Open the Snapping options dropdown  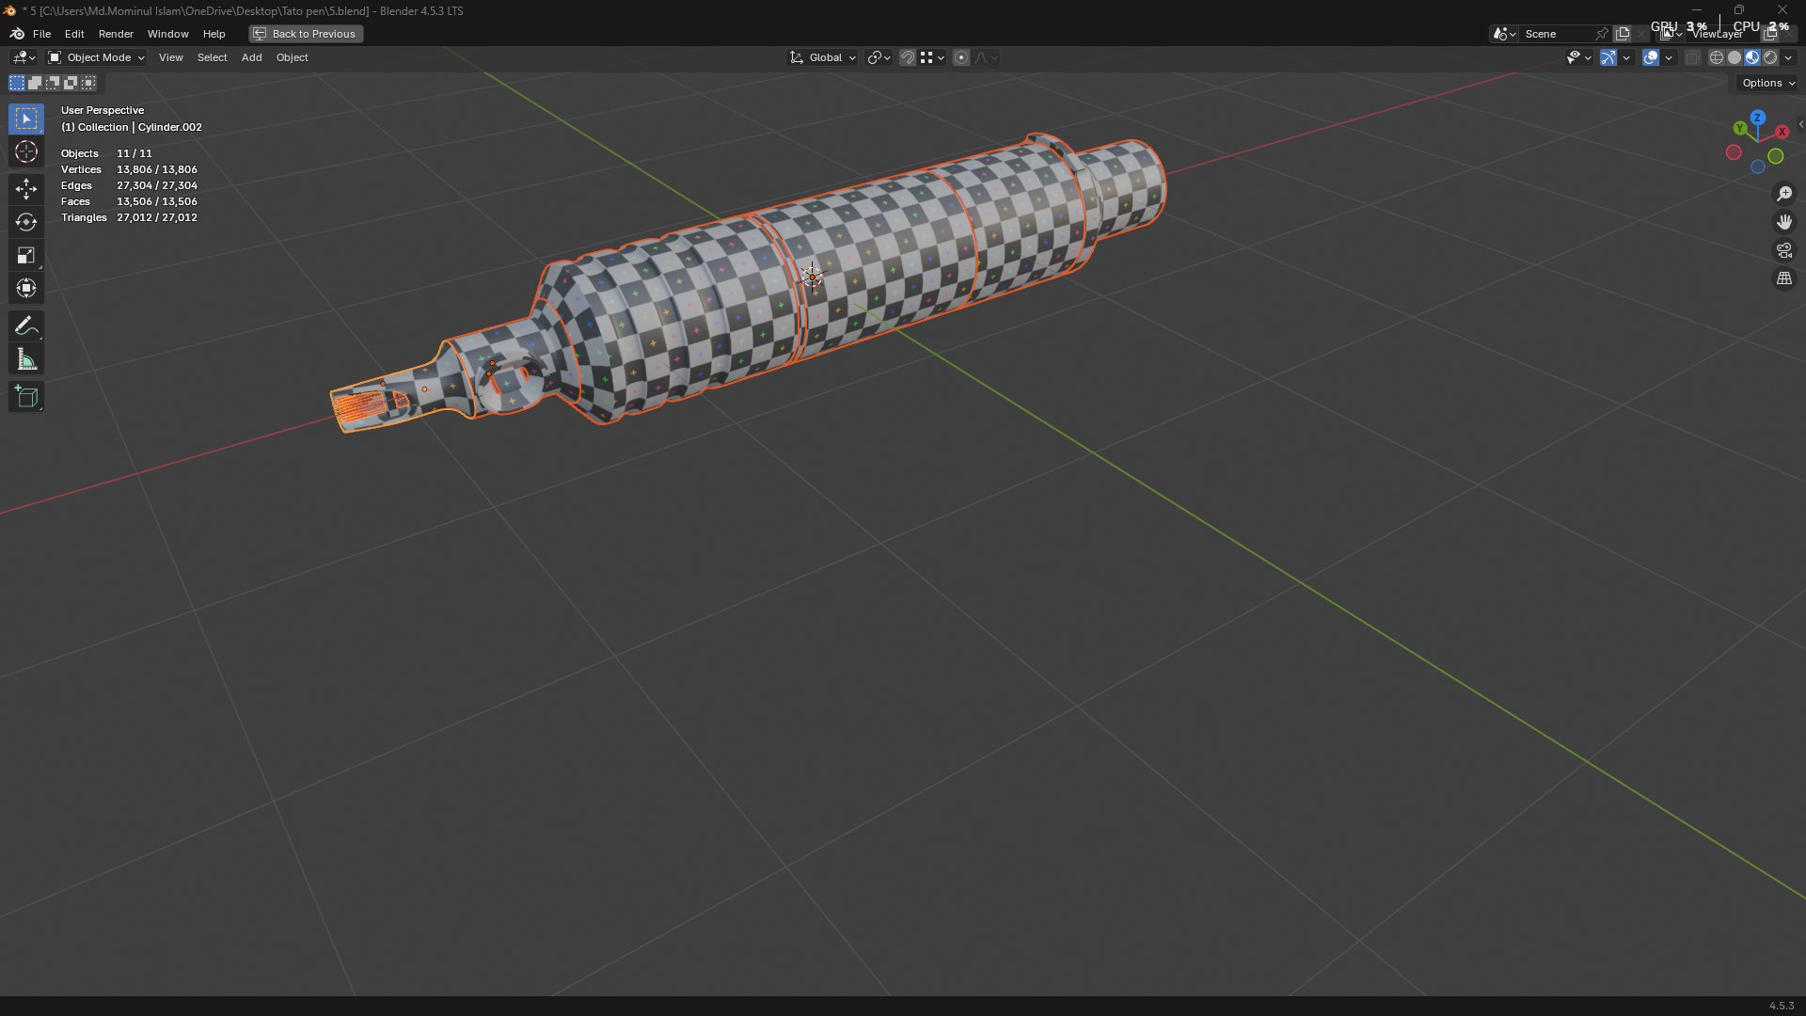click(x=931, y=57)
